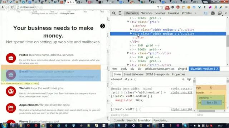
Task: Click the taskbar clock
Action: pyautogui.click(x=220, y=126)
